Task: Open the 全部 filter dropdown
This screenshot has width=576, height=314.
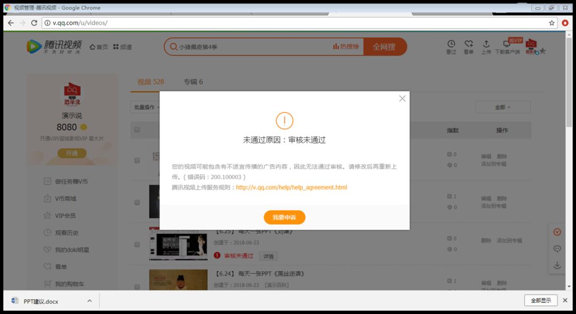Action: click(x=502, y=107)
